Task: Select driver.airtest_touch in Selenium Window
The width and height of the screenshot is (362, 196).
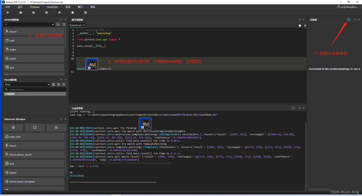Action: (34, 155)
